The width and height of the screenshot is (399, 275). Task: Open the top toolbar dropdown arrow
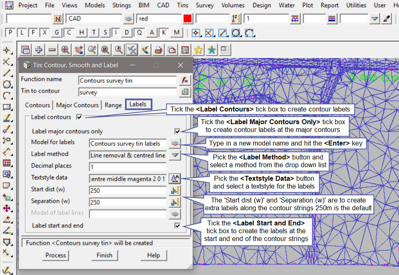[x=374, y=18]
